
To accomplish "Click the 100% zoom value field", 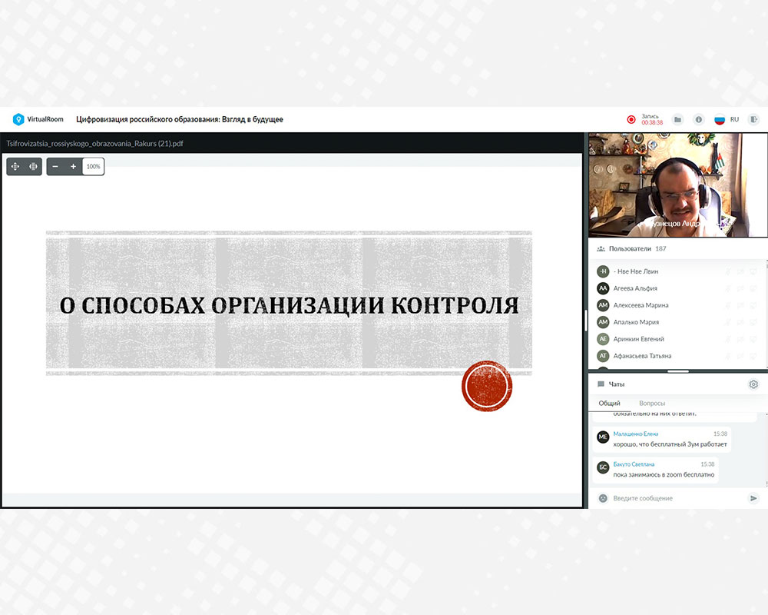I will 93,166.
